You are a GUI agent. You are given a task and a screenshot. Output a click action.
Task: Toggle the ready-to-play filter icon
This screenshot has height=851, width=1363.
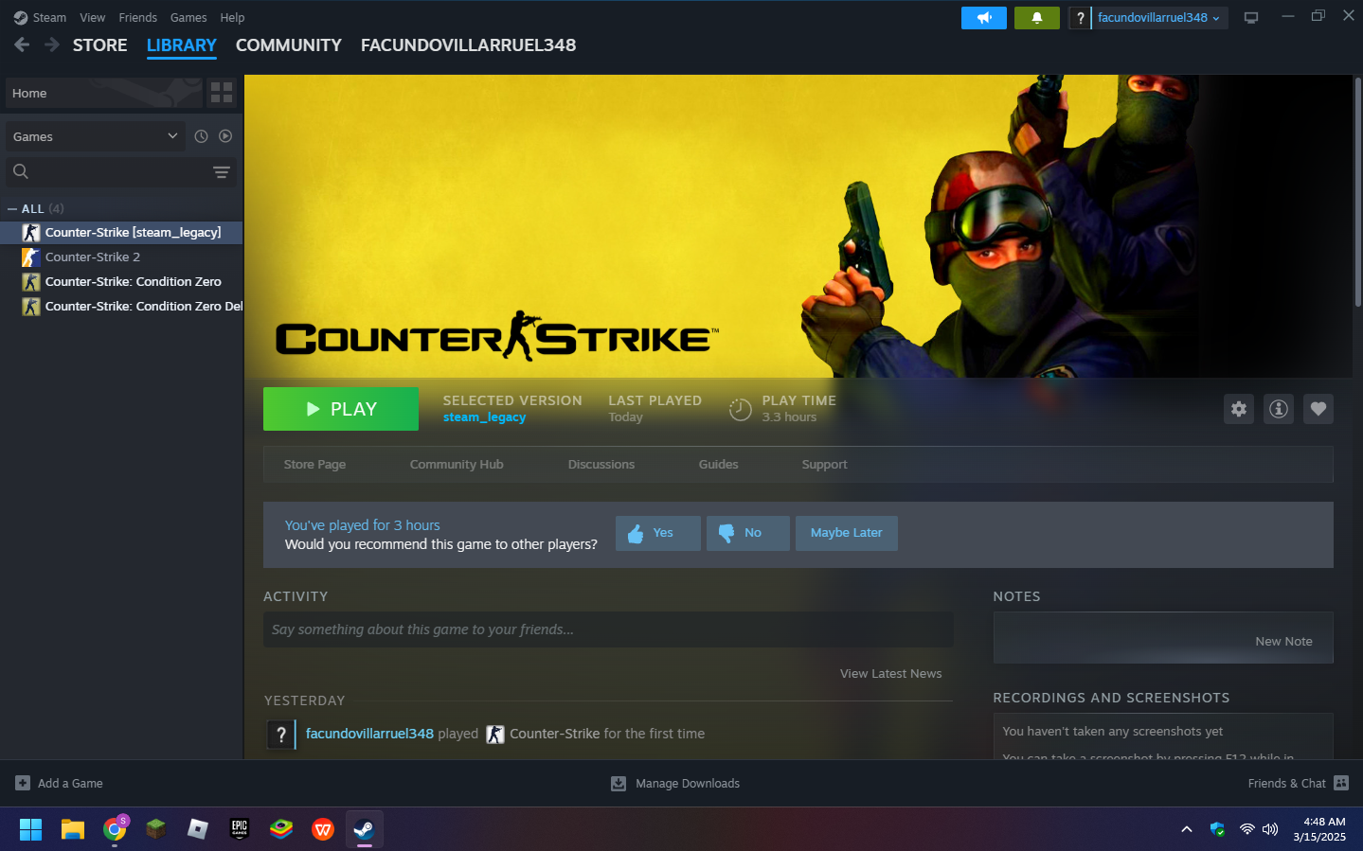coord(225,136)
